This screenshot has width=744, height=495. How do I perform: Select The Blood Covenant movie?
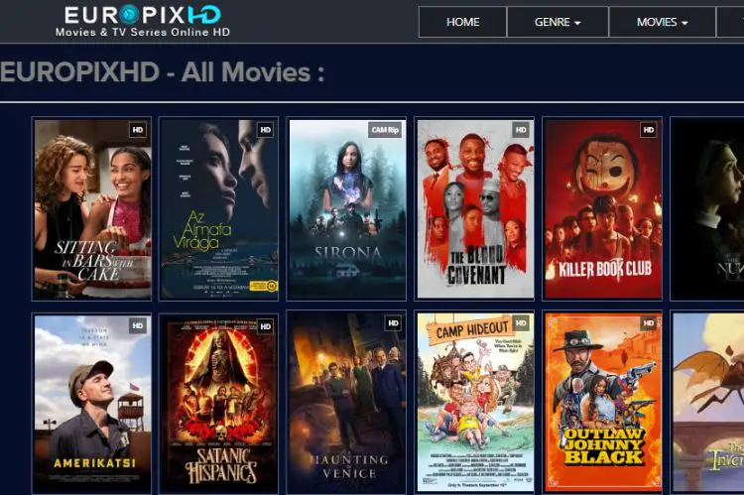point(475,209)
